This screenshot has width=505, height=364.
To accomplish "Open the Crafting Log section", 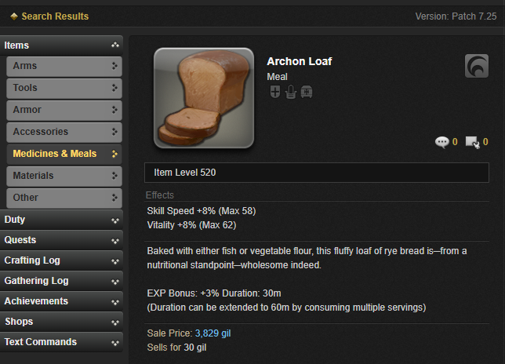I will click(61, 260).
